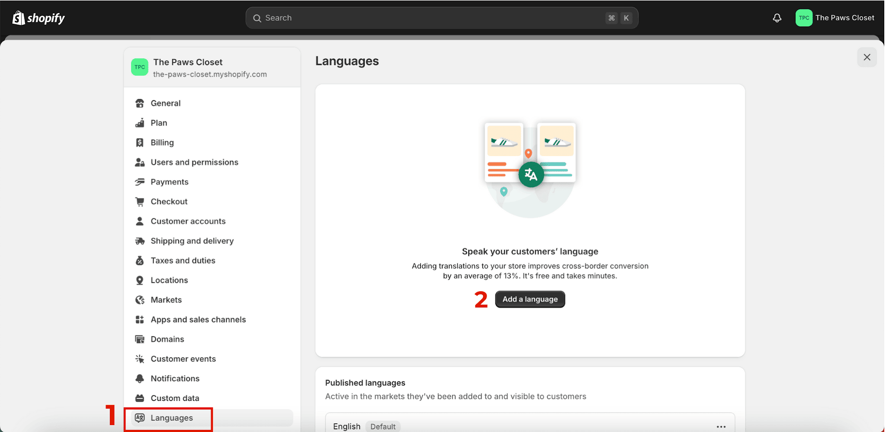Click the Languages translate icon in sidebar
This screenshot has height=432, width=886.
140,418
